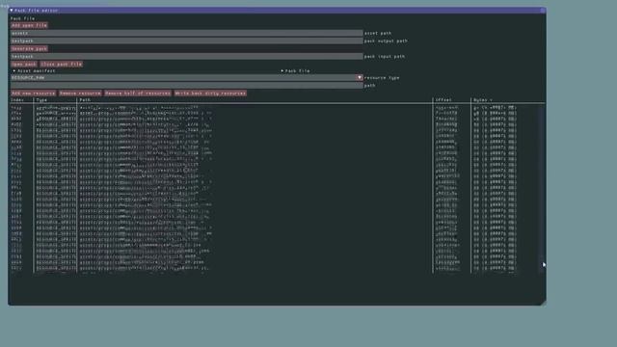Collapse the Pack file editor window triangle
This screenshot has height=347, width=617.
(x=12, y=11)
